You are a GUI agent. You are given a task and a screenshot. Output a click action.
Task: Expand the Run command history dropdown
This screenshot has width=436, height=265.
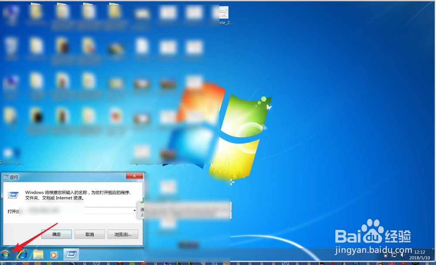click(134, 211)
